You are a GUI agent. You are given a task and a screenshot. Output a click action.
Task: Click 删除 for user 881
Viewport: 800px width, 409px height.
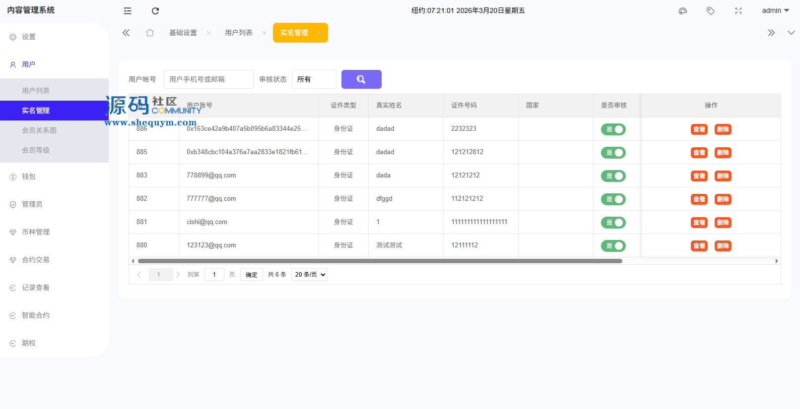[x=723, y=223]
